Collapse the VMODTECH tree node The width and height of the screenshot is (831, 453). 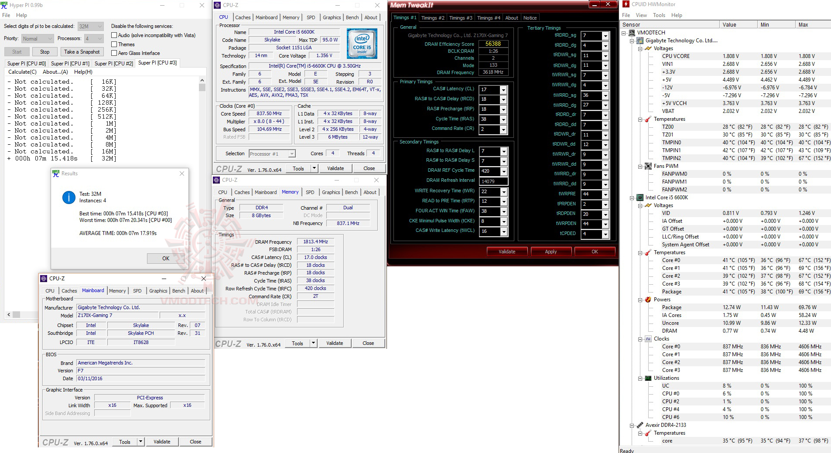coord(624,33)
